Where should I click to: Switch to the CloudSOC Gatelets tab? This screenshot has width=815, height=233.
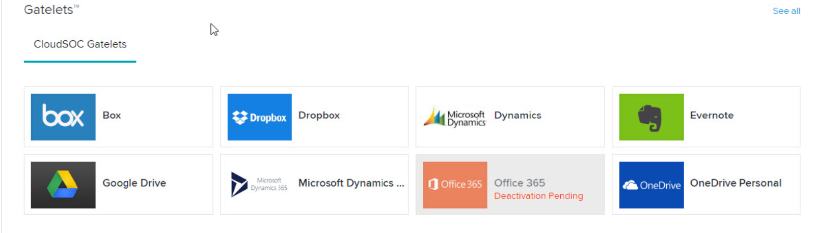click(80, 44)
